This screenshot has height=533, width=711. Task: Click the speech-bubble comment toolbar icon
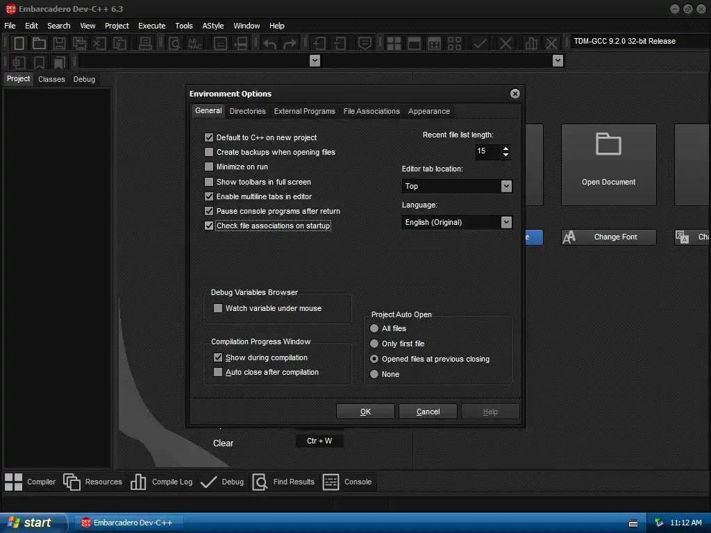pos(365,44)
